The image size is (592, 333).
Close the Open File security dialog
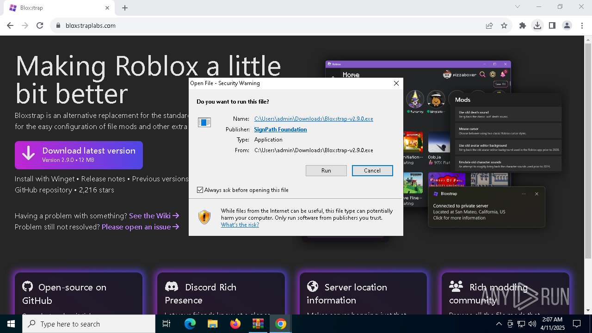tap(396, 83)
